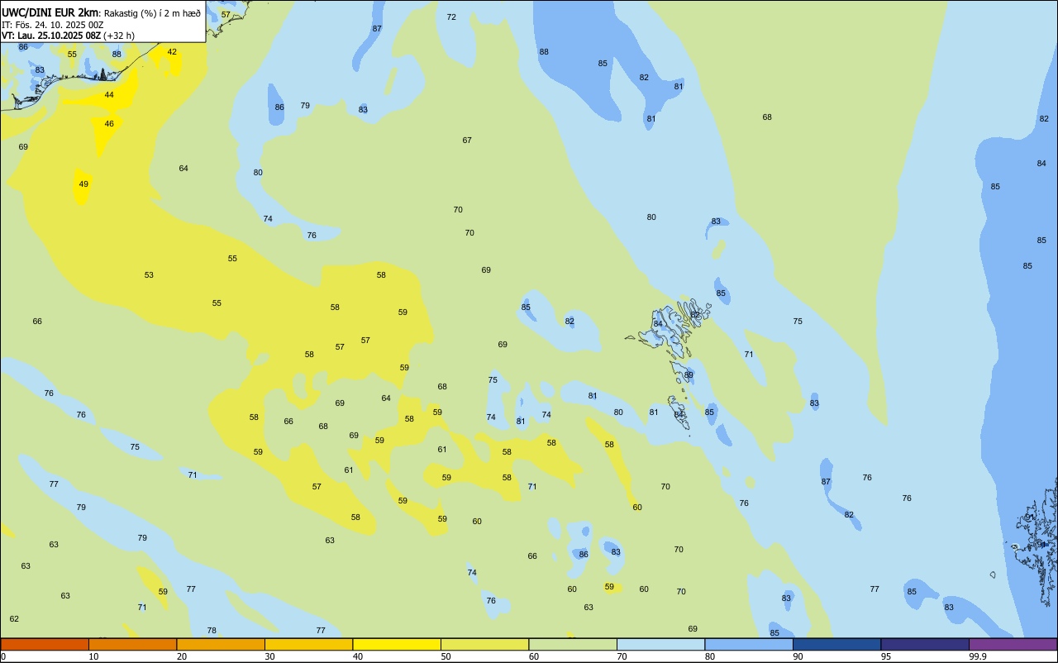This screenshot has height=663, width=1058.
Task: Click the 80–90 medium blue legend swatch
Action: click(749, 644)
